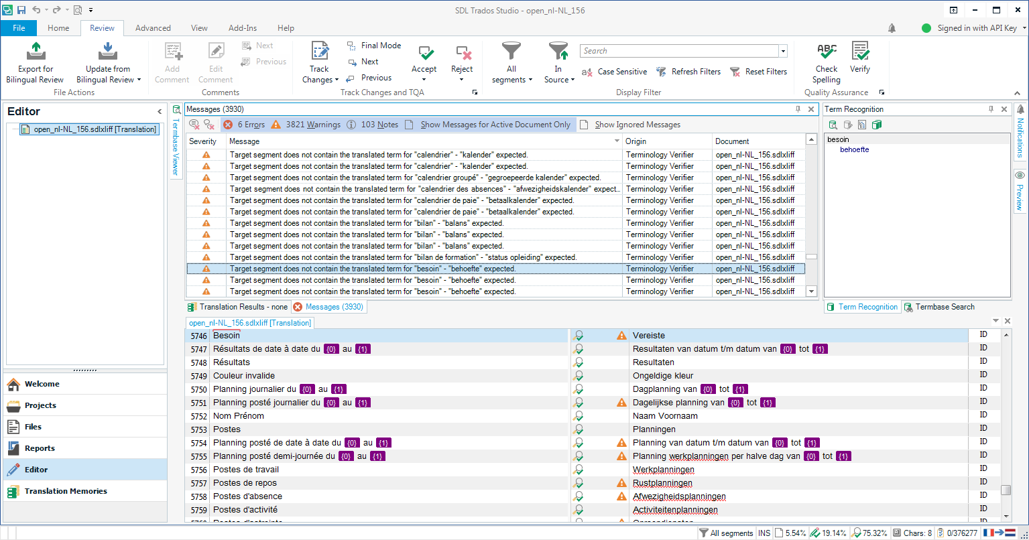1029x540 pixels.
Task: Click Export for Bilingual Review icon
Action: [35, 52]
